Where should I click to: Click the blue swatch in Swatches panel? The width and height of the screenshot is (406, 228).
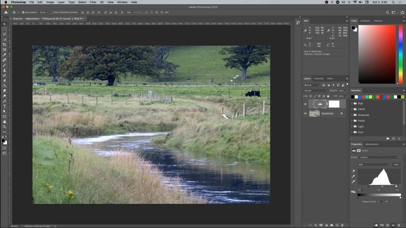pos(360,97)
